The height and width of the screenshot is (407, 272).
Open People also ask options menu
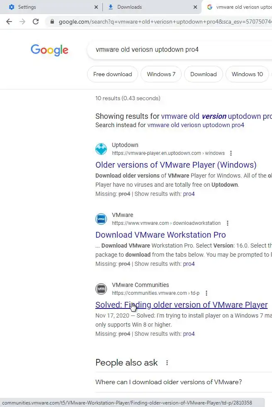tap(167, 363)
